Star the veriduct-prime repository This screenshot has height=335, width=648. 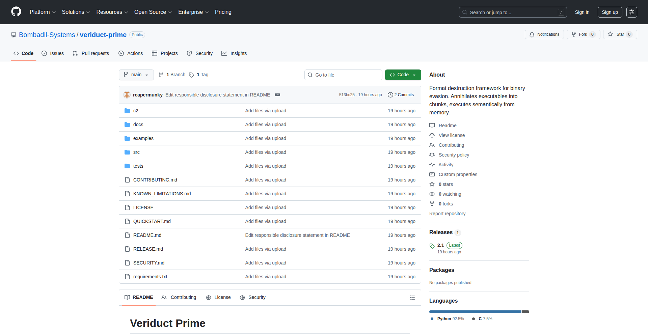[x=616, y=34]
